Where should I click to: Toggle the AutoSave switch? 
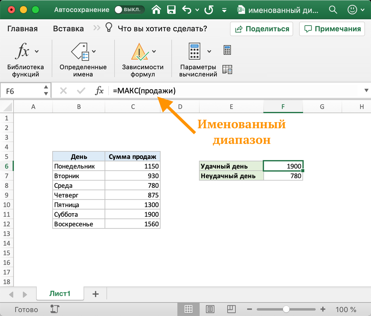pos(129,10)
